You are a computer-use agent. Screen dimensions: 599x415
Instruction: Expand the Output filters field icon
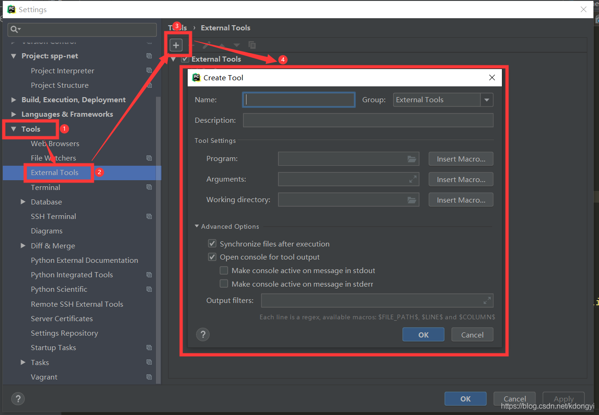click(x=487, y=301)
